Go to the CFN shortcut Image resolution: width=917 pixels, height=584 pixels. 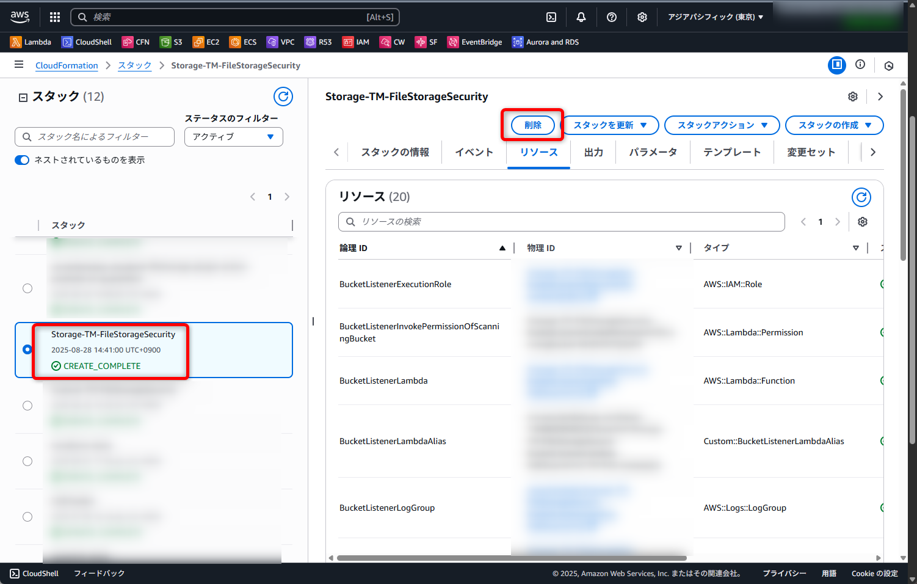click(136, 42)
